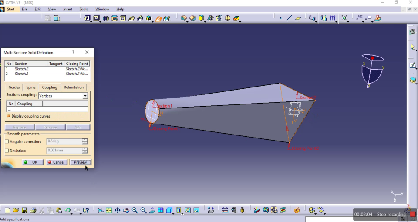
Task: Open the Sections coupling dropdown
Action: 85,96
